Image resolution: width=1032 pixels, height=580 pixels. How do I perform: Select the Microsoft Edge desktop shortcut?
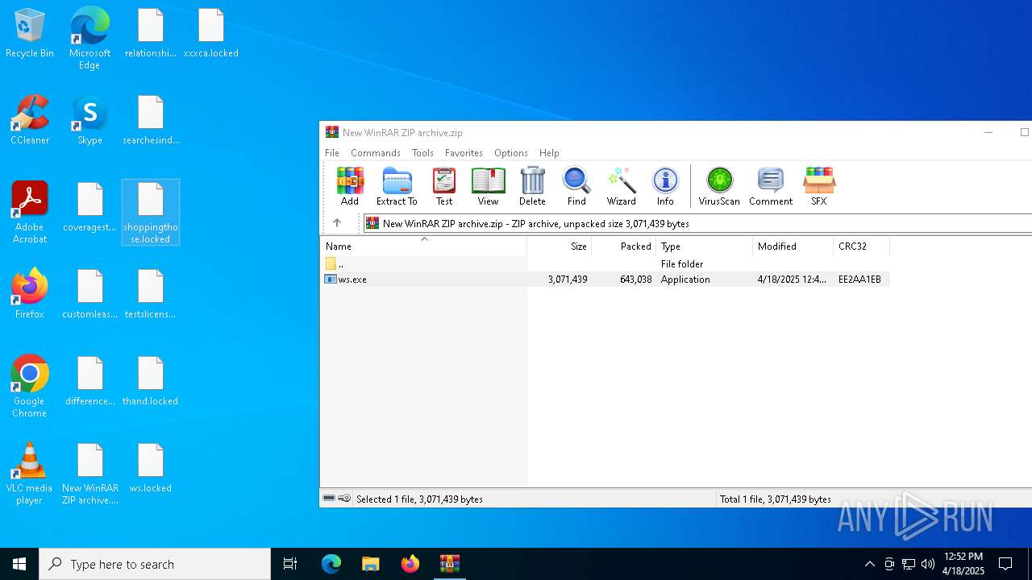click(89, 39)
